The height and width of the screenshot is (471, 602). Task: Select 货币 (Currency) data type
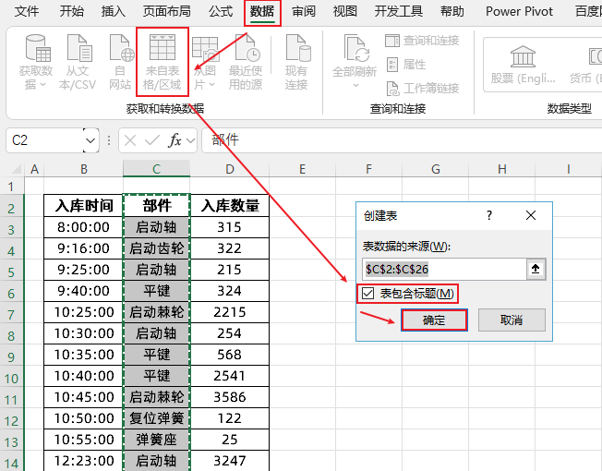click(x=587, y=65)
